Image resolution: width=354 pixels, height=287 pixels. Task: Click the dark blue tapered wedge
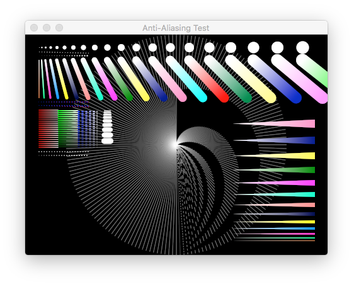(274, 140)
